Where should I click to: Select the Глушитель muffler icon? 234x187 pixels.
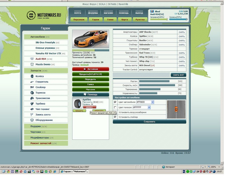click(x=32, y=82)
